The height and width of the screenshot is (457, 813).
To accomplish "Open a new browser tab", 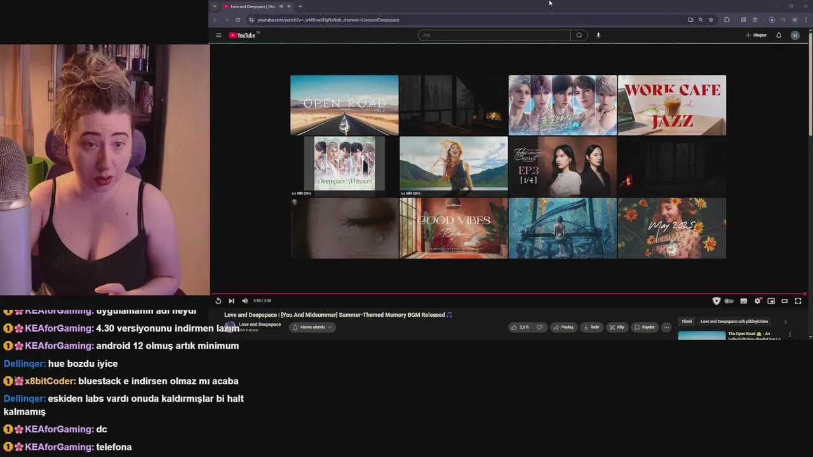I will click(300, 6).
